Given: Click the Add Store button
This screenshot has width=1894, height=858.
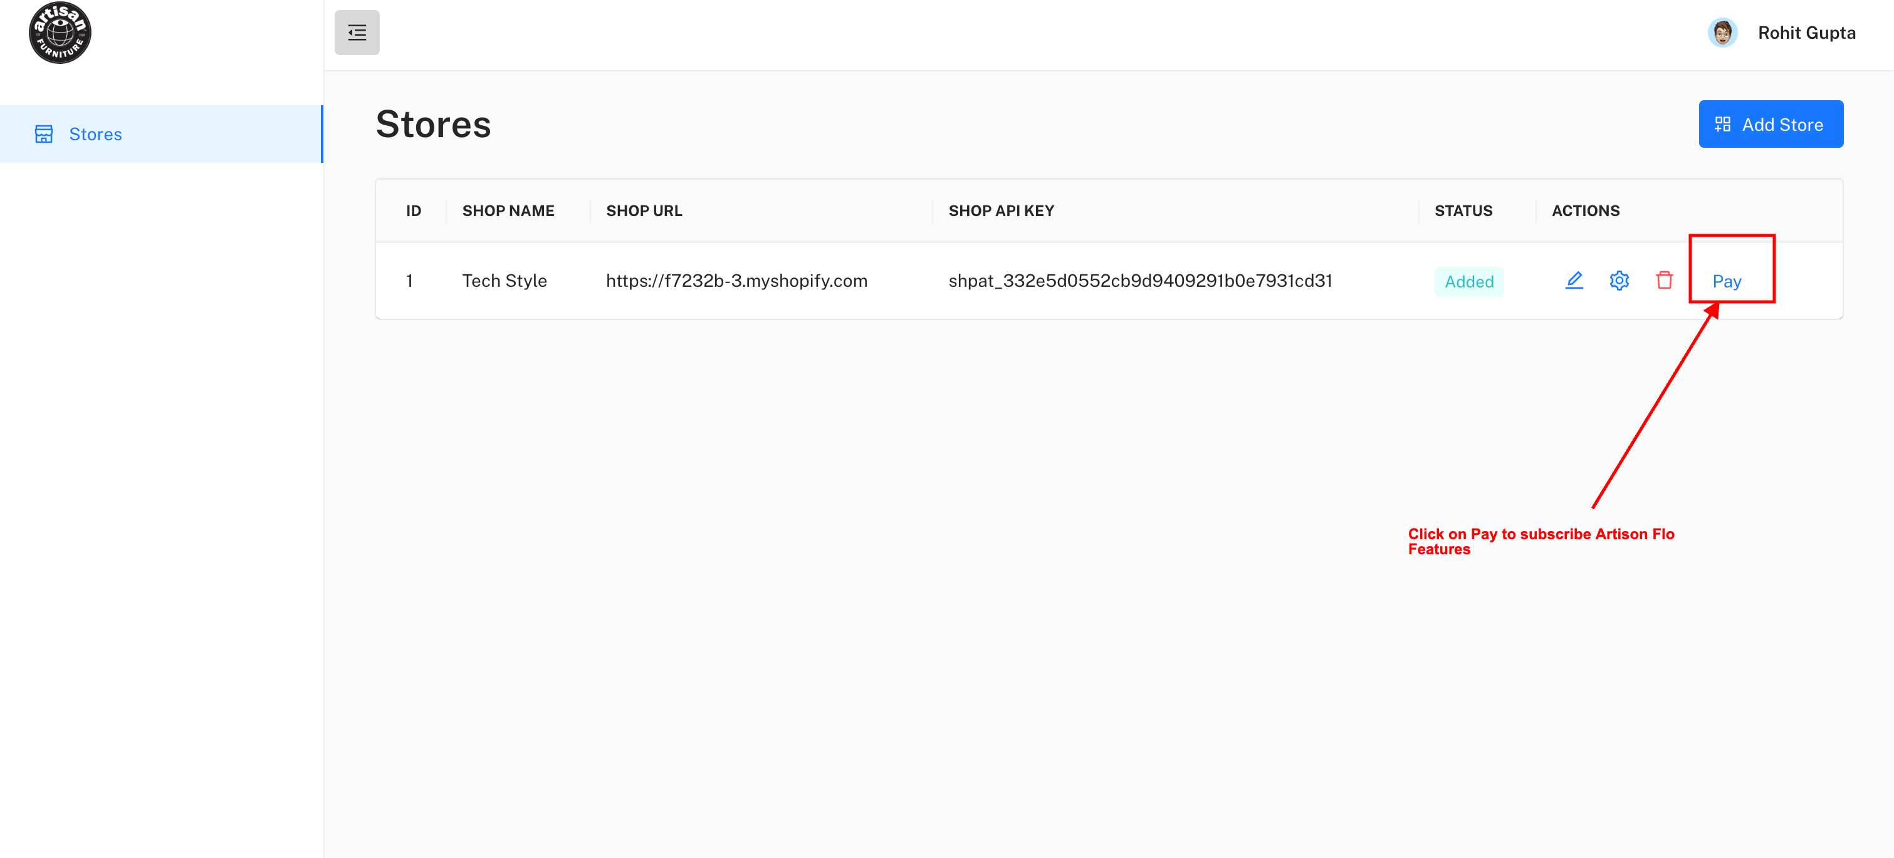Looking at the screenshot, I should coord(1770,124).
